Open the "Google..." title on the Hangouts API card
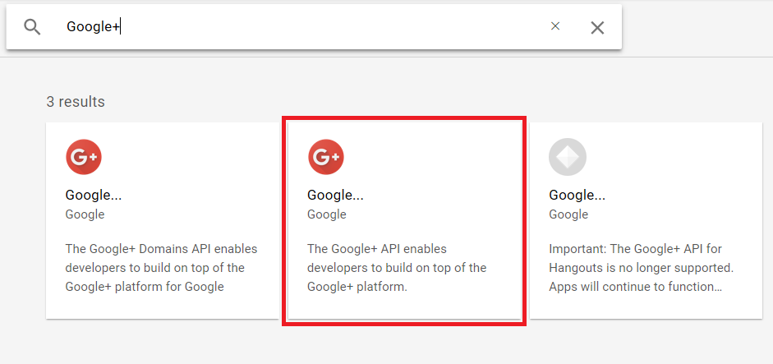 pos(577,196)
